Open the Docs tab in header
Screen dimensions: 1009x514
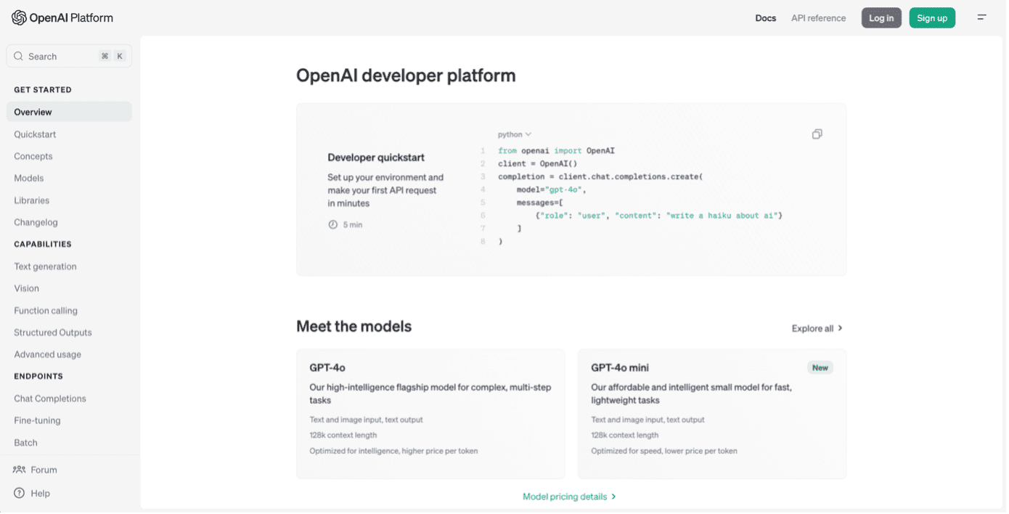pyautogui.click(x=765, y=18)
